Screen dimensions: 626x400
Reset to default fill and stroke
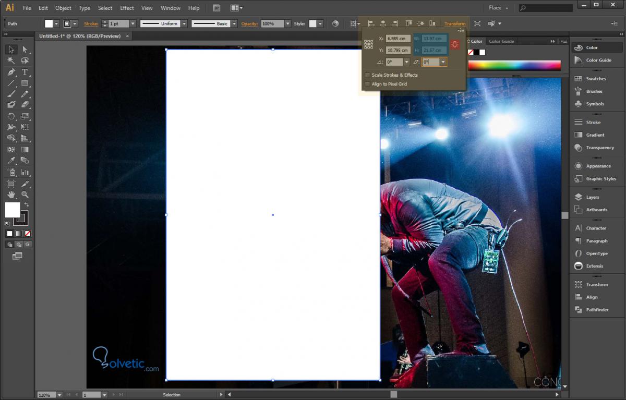[7, 223]
